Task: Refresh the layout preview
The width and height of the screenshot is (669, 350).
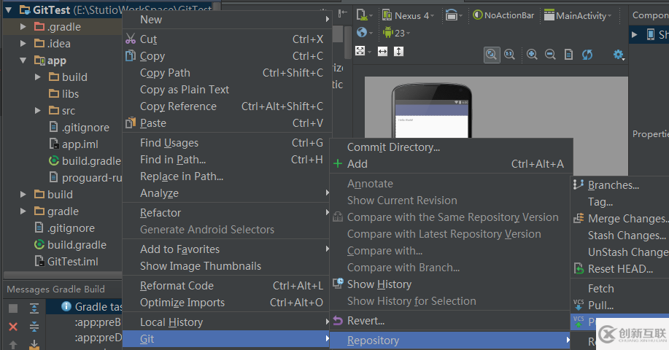Action: coord(587,54)
